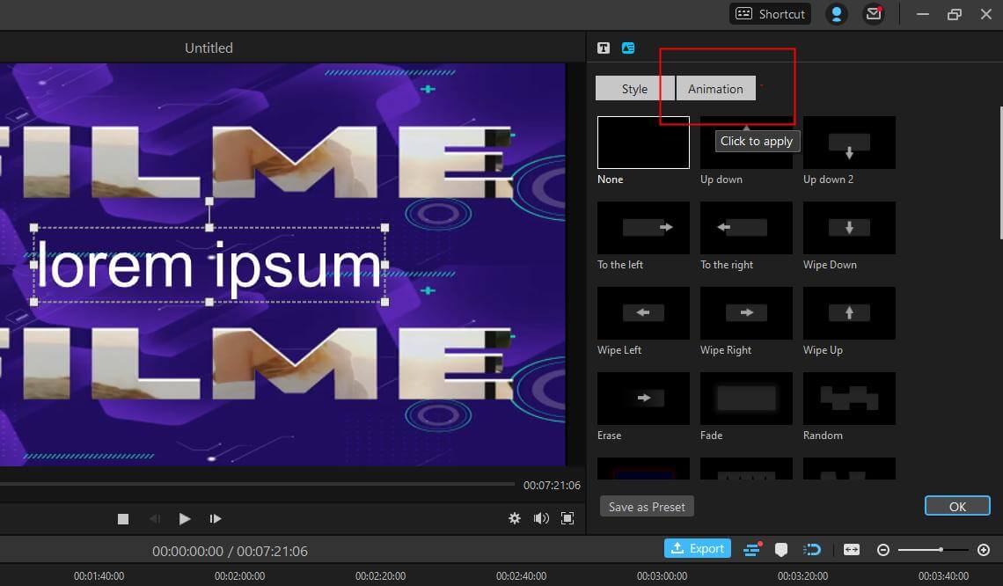This screenshot has height=586, width=1003.
Task: Open the Shortcut keyboard list
Action: pos(770,14)
